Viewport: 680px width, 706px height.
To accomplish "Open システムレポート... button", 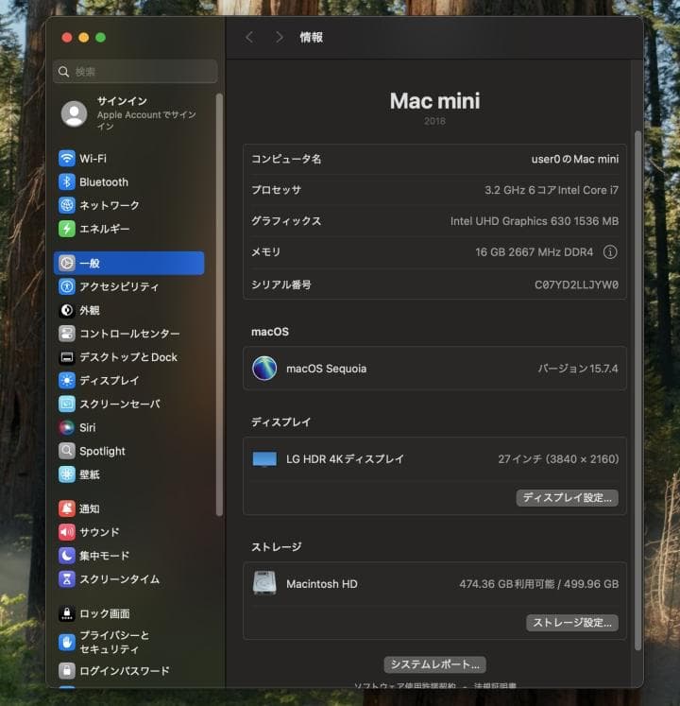I will click(x=434, y=664).
